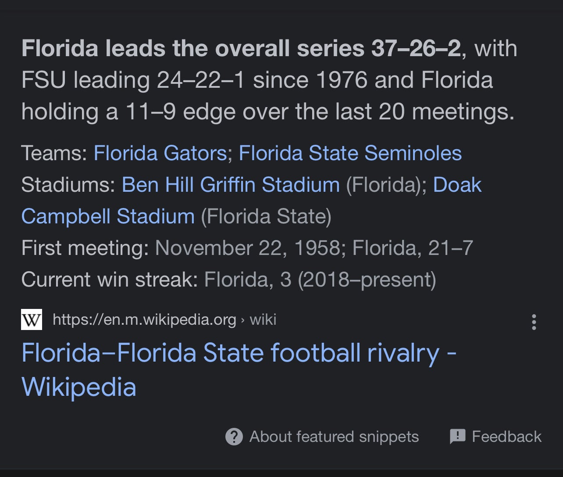
Task: Select 'About featured snippets' text
Action: (334, 436)
